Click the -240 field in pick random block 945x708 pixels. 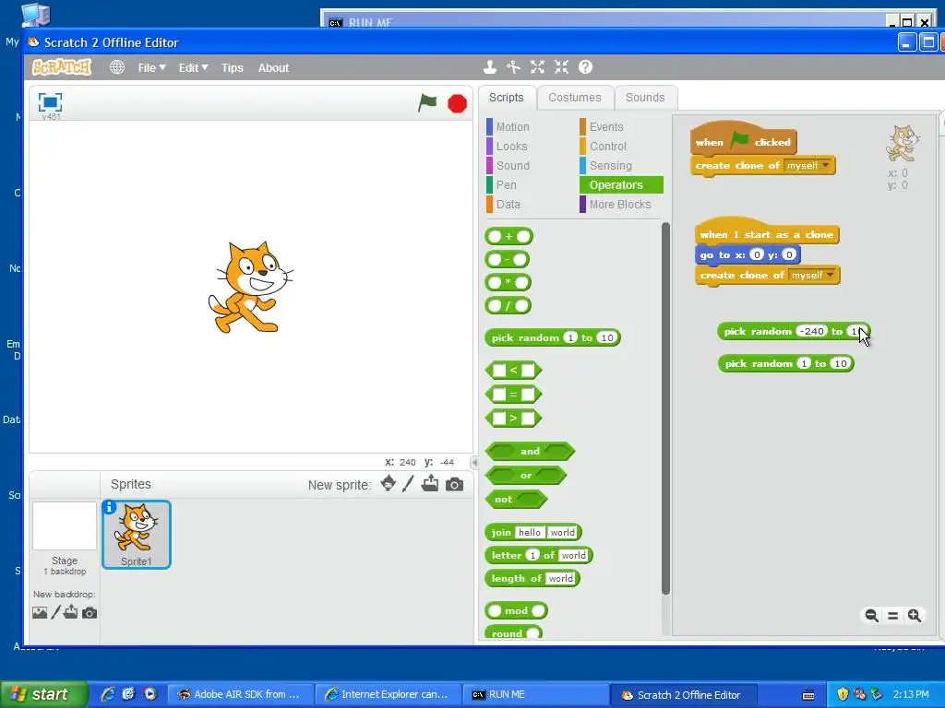(x=811, y=331)
